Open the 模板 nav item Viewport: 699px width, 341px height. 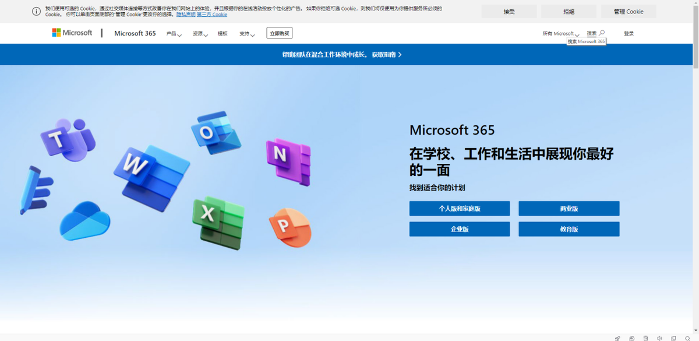click(x=223, y=34)
